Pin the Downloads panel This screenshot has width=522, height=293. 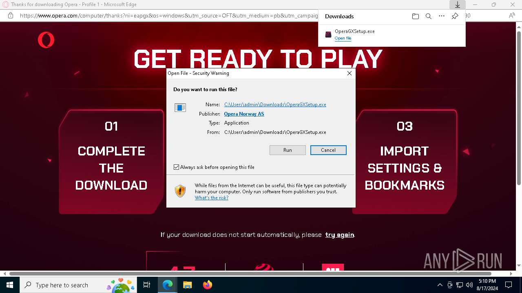pos(455,16)
